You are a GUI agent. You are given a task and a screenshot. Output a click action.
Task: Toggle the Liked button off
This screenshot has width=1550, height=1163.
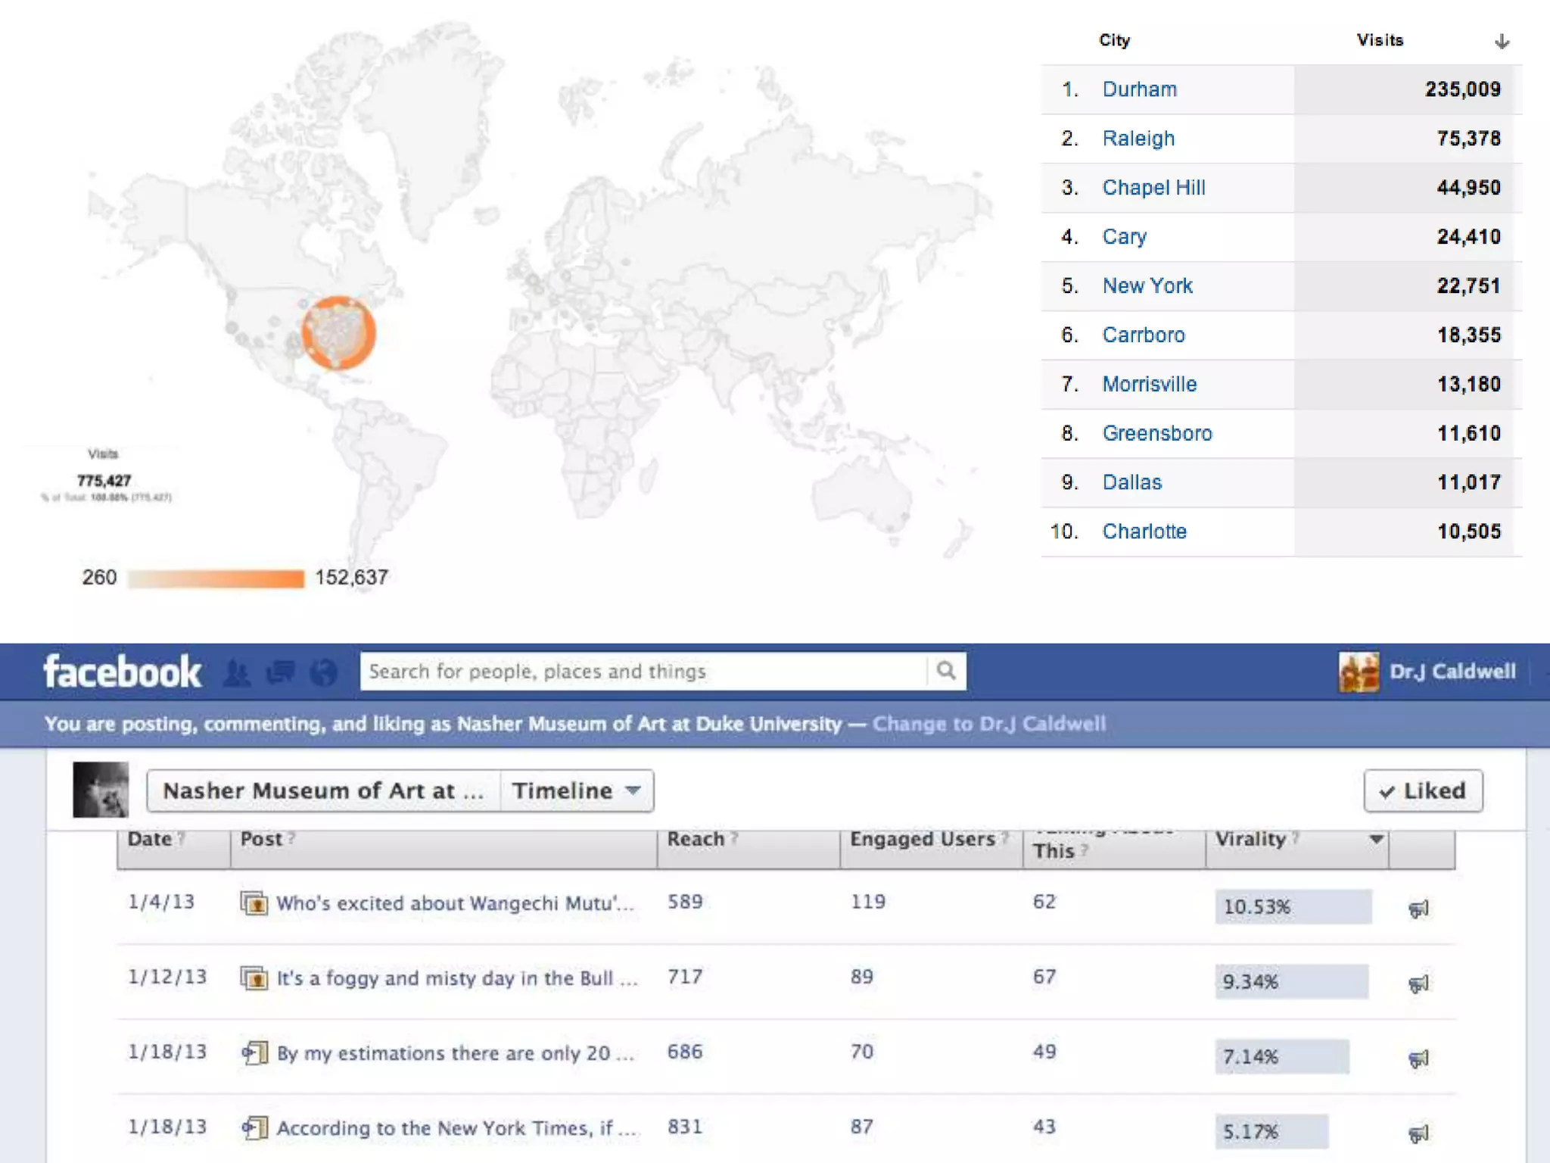click(1423, 790)
